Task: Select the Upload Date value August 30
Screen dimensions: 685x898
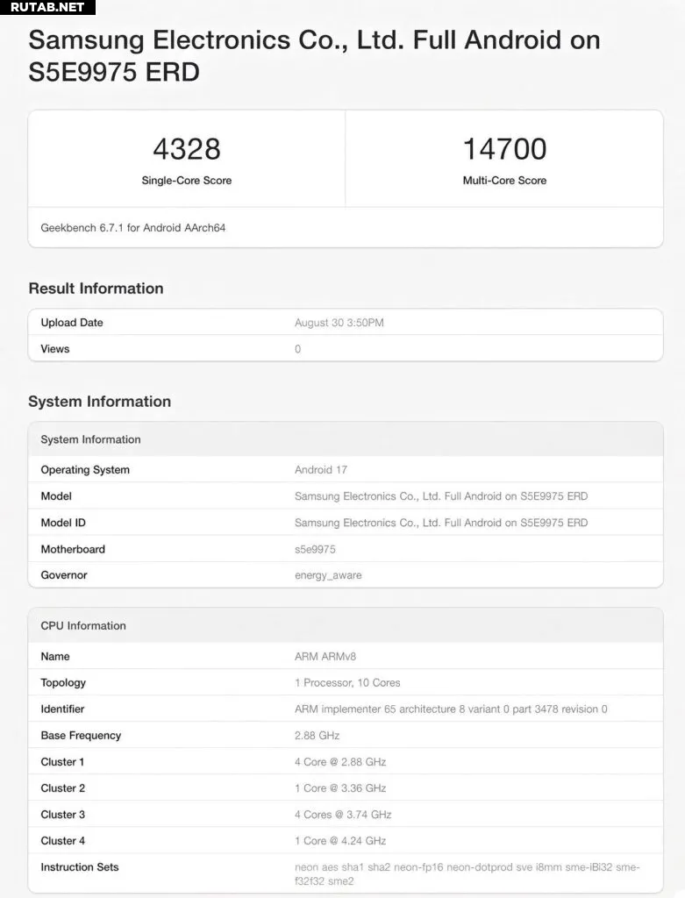Action: pyautogui.click(x=339, y=323)
